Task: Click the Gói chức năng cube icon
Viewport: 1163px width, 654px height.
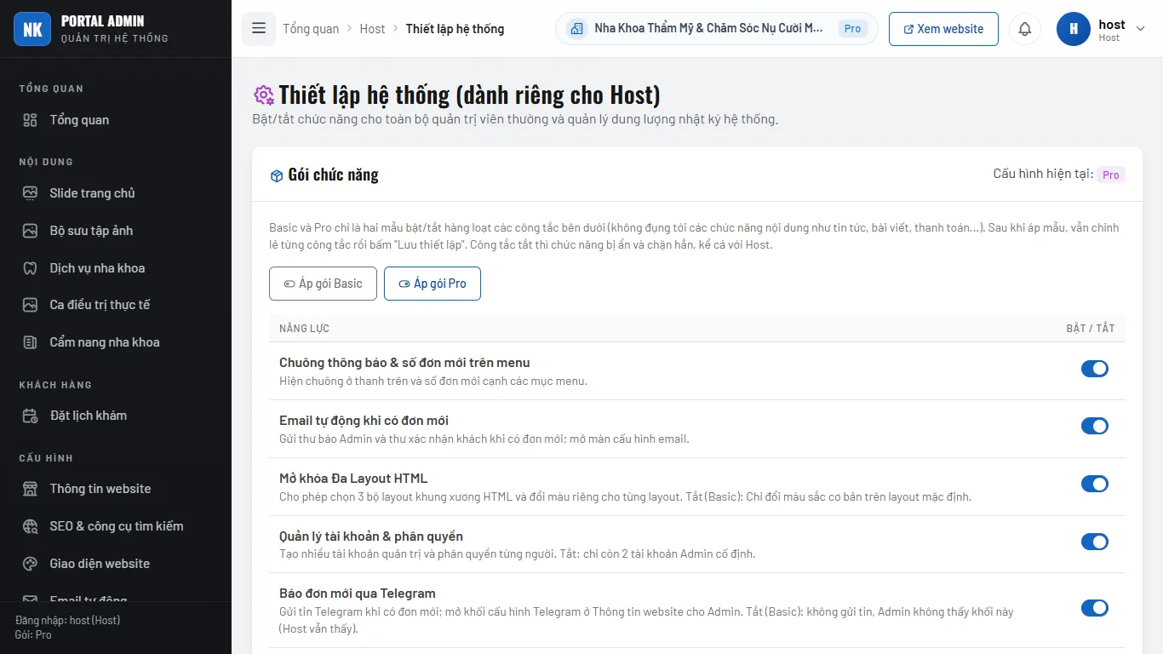Action: point(277,175)
